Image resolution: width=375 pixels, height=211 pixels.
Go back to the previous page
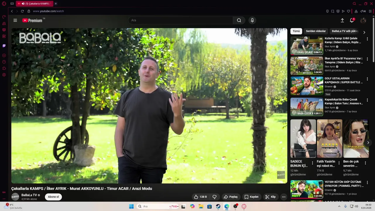pyautogui.click(x=12, y=11)
